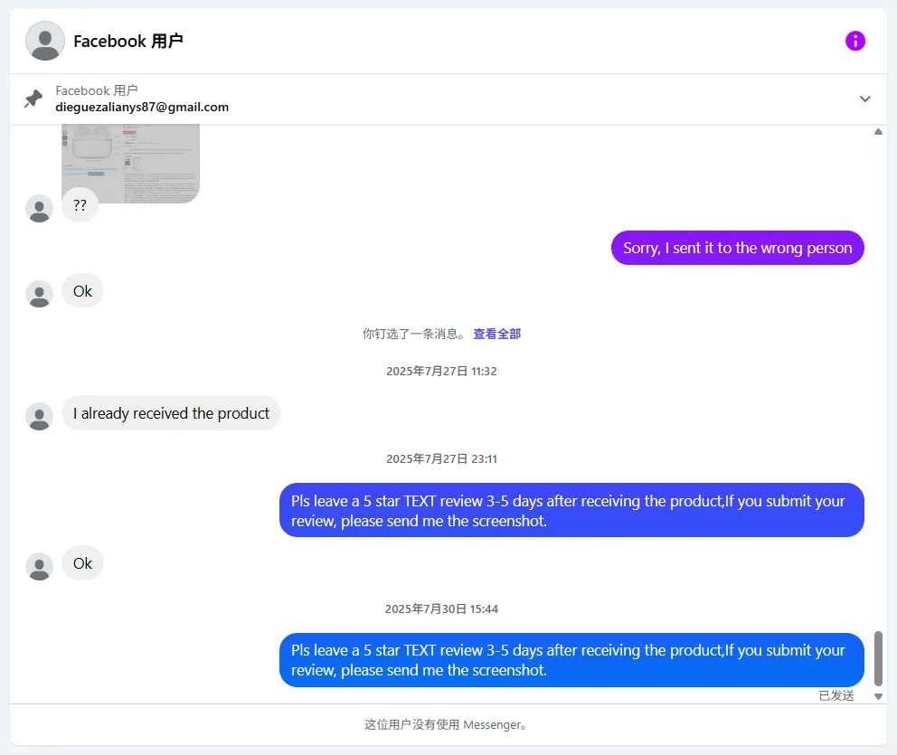The height and width of the screenshot is (755, 897).
Task: Click the scrollbar down arrow
Action: click(877, 696)
